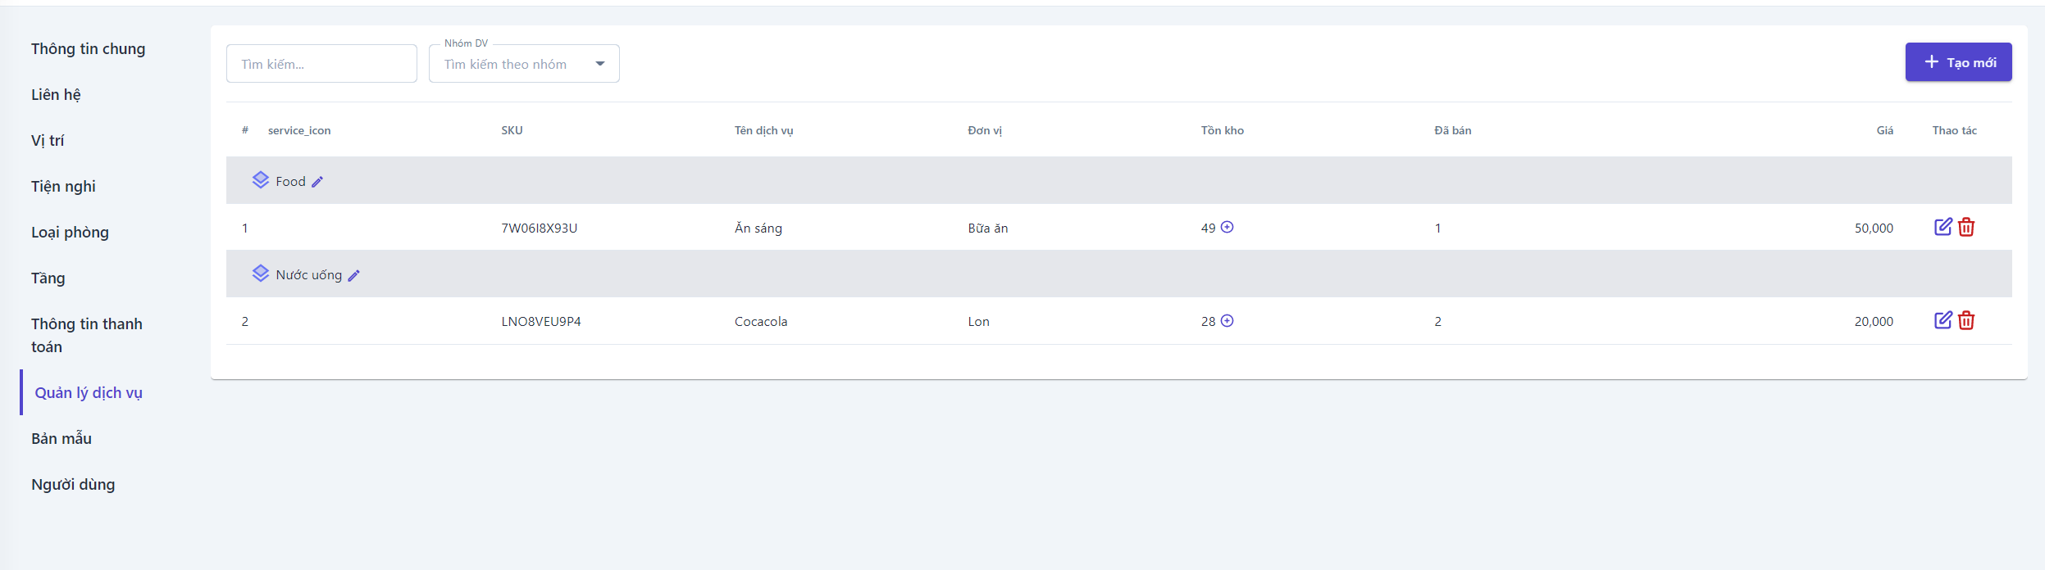Click edit pencil next to Food group
The height and width of the screenshot is (570, 2045).
pyautogui.click(x=317, y=182)
